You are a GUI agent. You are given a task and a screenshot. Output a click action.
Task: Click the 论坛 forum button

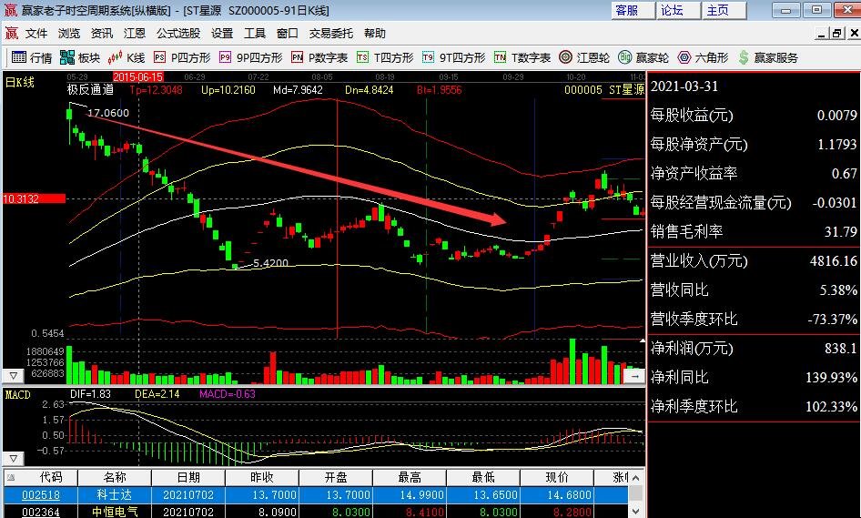(678, 10)
